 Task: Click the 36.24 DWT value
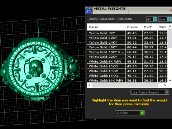pyautogui.click(x=149, y=81)
